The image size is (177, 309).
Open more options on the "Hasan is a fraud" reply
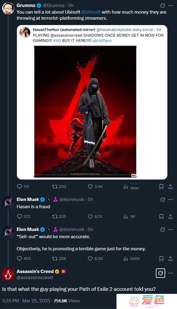tap(171, 199)
